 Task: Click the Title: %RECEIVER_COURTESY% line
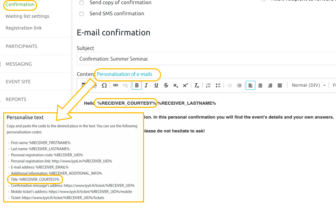pos(35,180)
